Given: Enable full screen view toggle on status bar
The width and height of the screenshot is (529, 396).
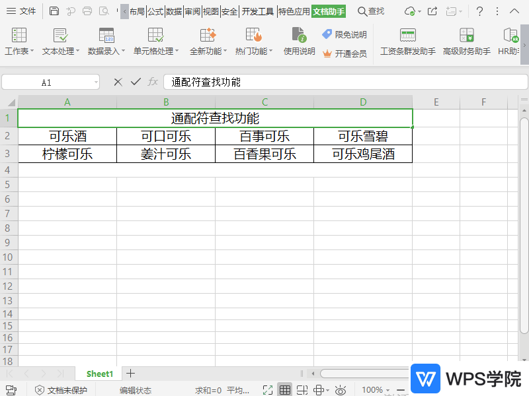Looking at the screenshot, I should click(267, 389).
